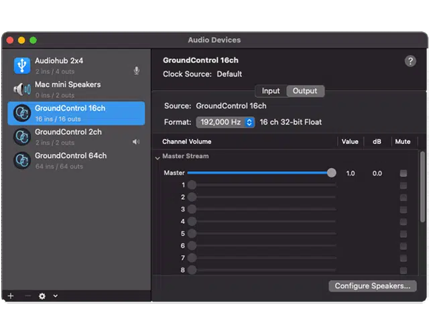
Task: Click the GroundControl 2ch device icon
Action: 22,137
